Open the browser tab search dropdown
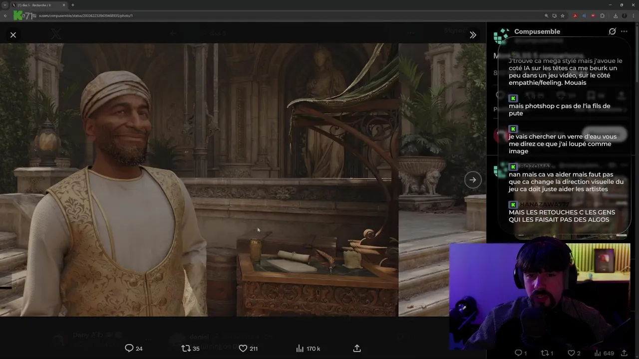This screenshot has width=639, height=359. (x=4, y=5)
